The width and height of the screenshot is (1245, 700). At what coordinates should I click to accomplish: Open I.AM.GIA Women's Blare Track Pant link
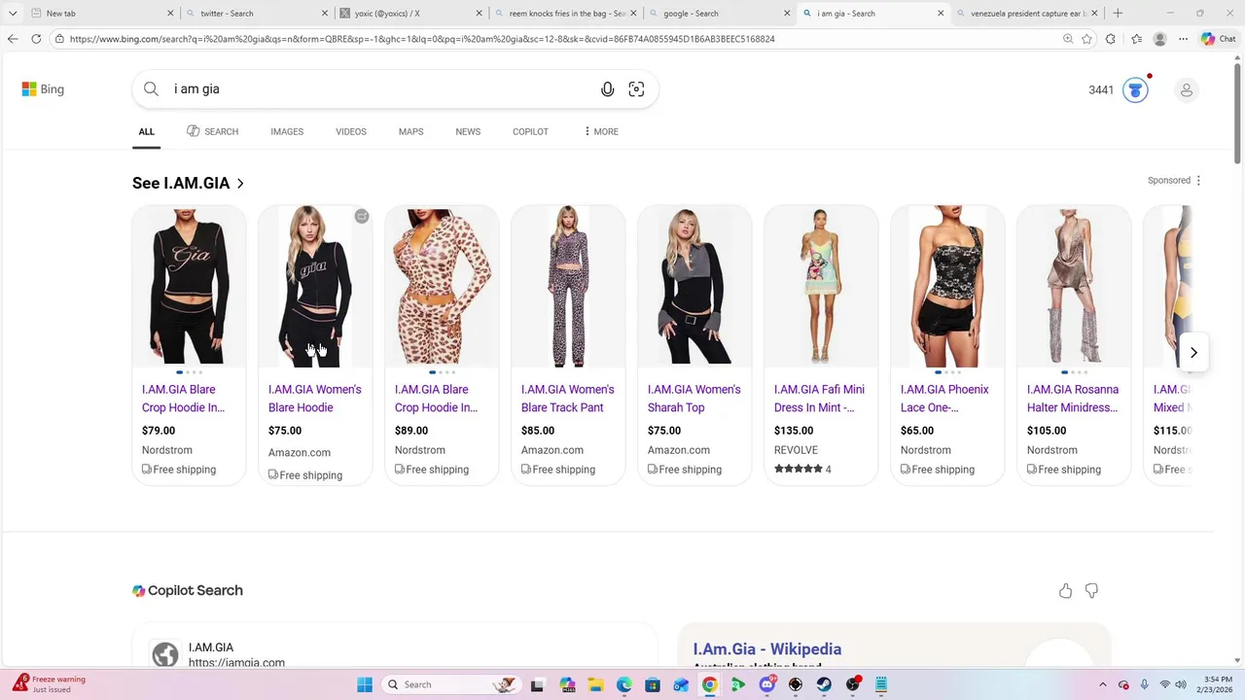tap(567, 399)
